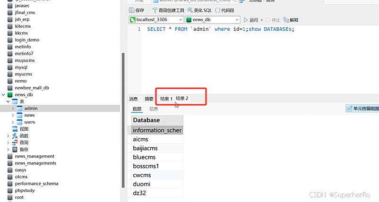Click the jfinal_cms database icon

point(10,12)
